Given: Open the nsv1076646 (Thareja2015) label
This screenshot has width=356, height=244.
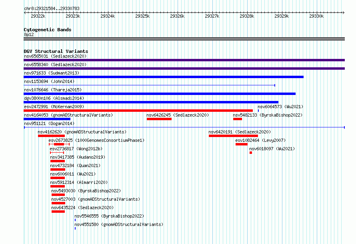Looking at the screenshot, I should click(x=53, y=90).
